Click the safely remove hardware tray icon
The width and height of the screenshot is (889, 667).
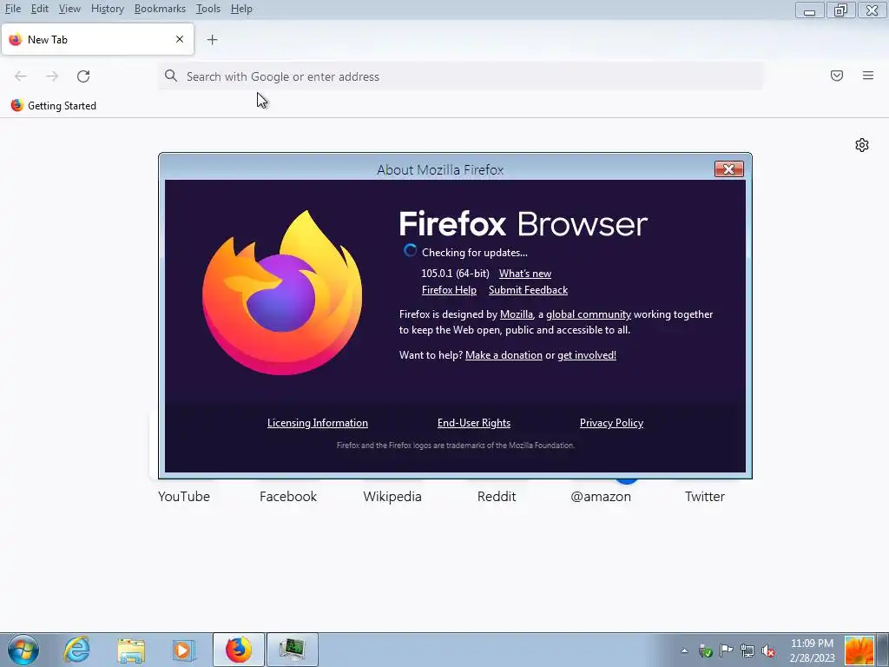[705, 650]
